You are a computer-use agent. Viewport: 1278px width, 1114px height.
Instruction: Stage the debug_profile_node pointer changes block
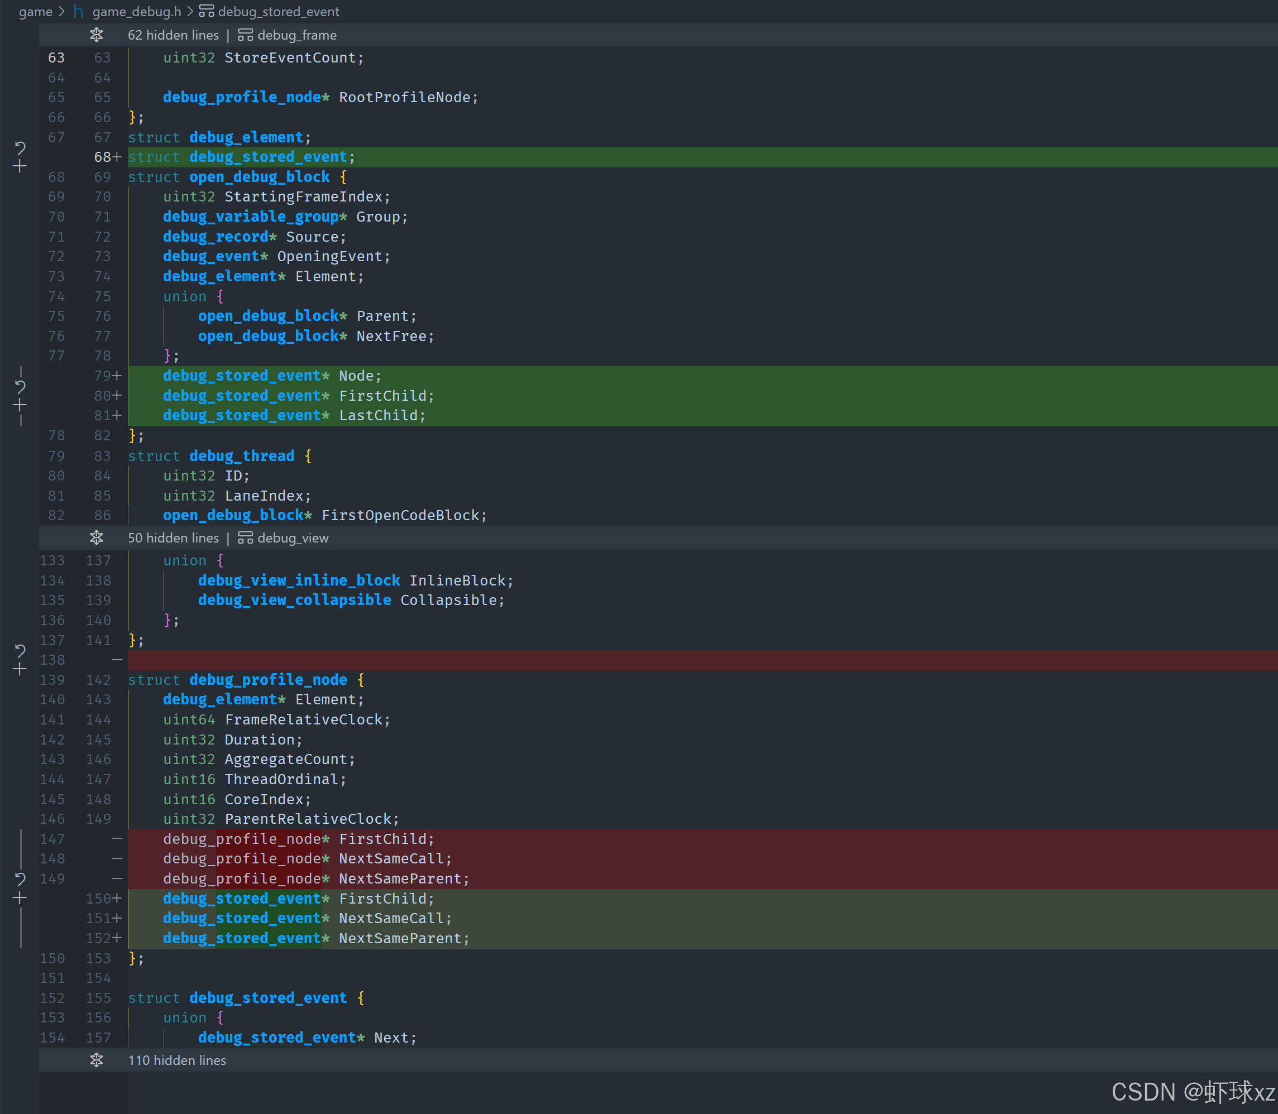pos(20,897)
